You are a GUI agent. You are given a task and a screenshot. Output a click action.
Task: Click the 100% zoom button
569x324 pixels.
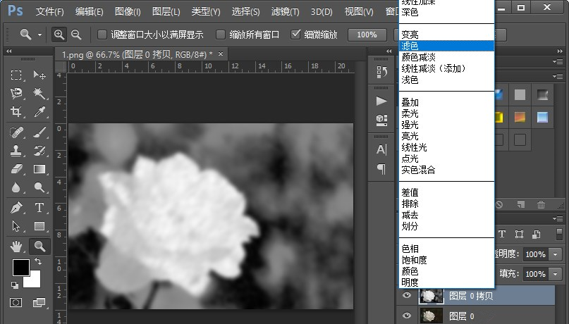[x=367, y=35]
